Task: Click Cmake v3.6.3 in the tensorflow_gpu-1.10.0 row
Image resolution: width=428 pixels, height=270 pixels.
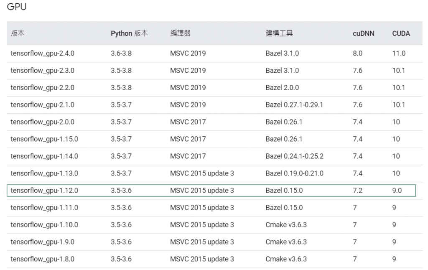Action: point(286,225)
